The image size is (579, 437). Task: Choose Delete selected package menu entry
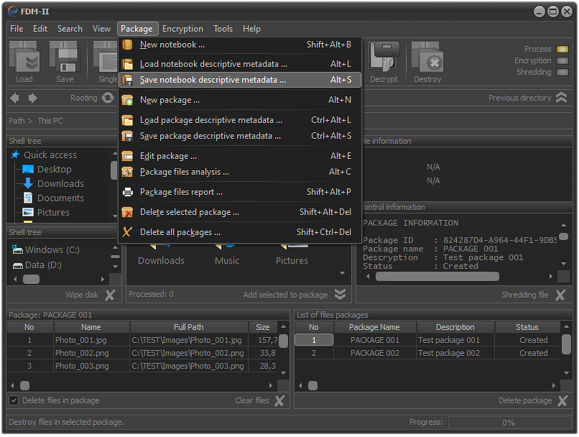(239, 212)
